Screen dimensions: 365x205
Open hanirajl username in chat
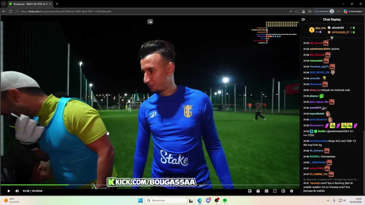315,183
